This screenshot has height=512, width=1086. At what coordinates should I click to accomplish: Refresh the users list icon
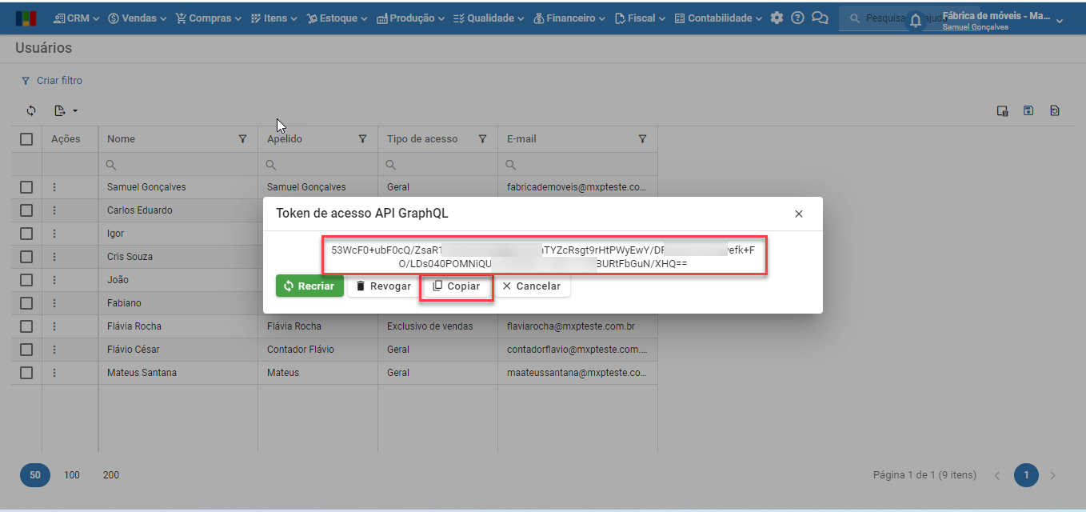pyautogui.click(x=31, y=110)
